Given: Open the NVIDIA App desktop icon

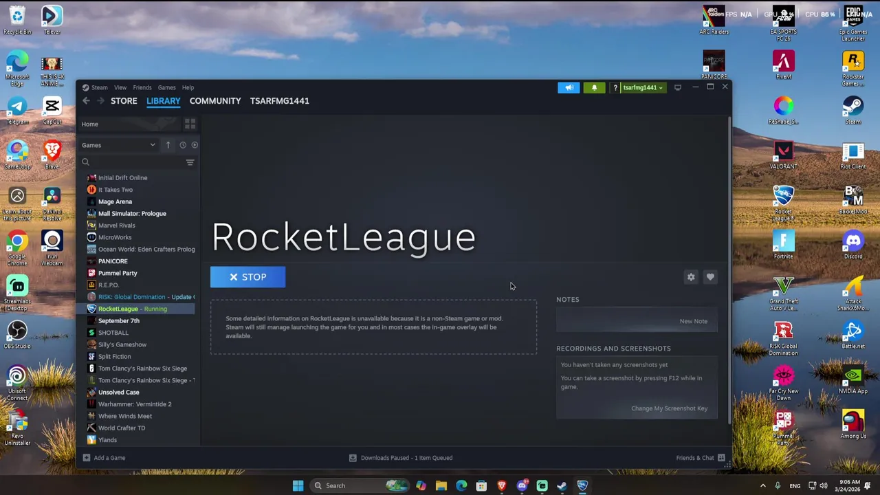Looking at the screenshot, I should click(853, 379).
